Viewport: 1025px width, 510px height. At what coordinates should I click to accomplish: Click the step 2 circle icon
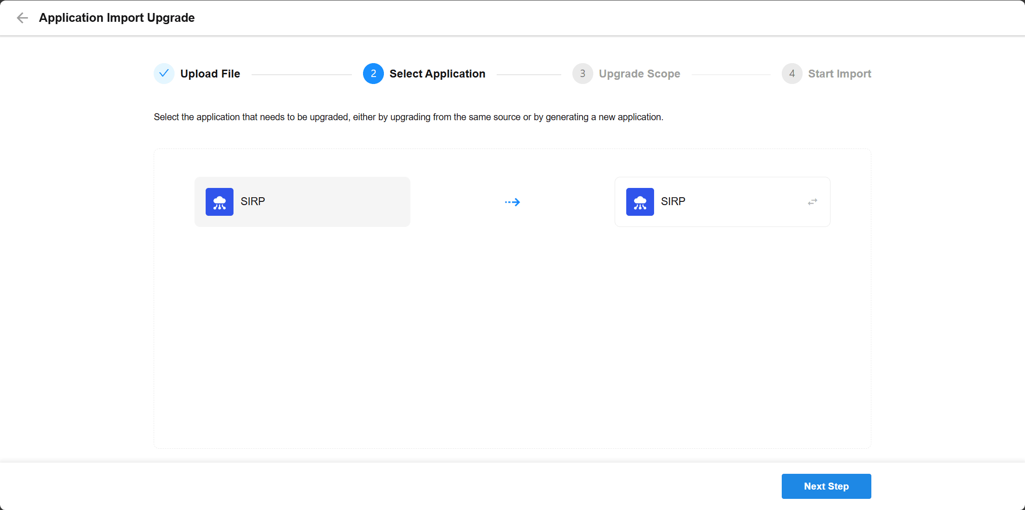[373, 73]
